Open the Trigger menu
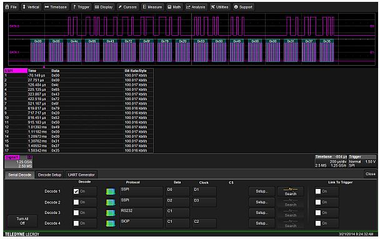The image size is (380, 239). pos(81,7)
